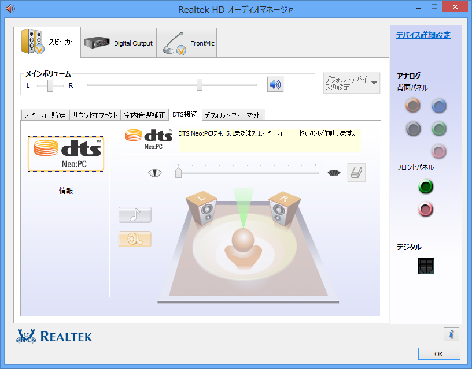This screenshot has height=369, width=472.
Task: Open the デフォルトフォーマット tab
Action: point(233,115)
